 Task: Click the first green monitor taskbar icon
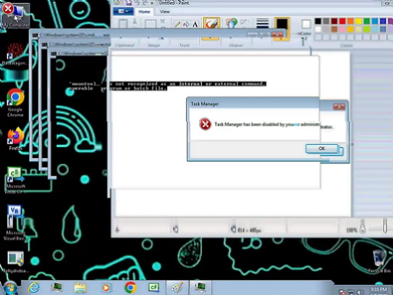click(57, 288)
